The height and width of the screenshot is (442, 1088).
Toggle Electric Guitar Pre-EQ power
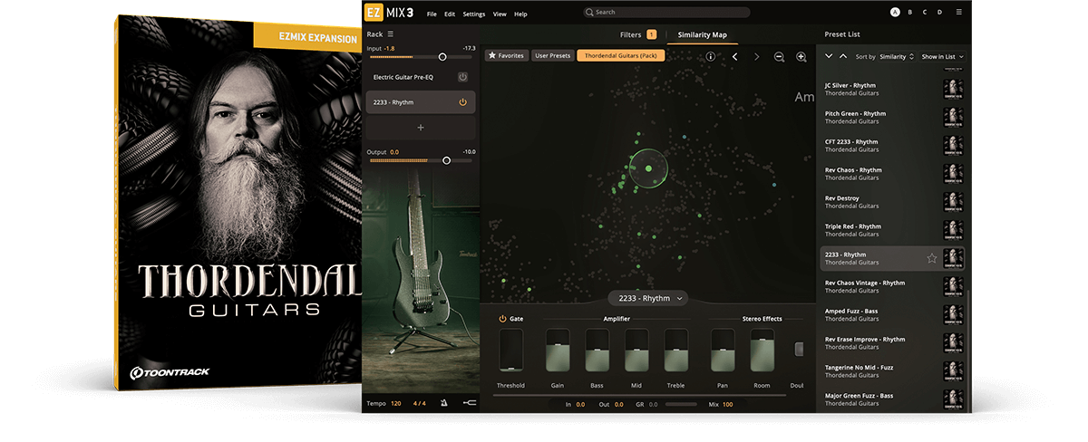tap(462, 78)
